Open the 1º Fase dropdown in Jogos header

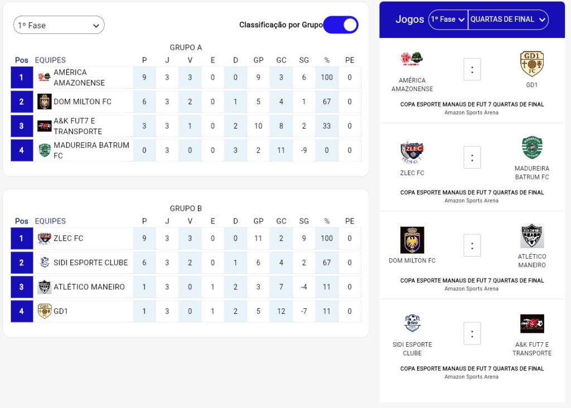[448, 20]
